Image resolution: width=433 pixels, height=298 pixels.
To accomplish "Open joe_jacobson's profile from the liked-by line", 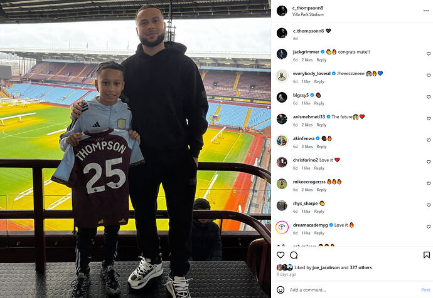I will [326, 267].
